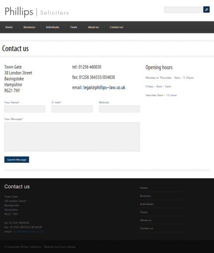
Task: Click the 'Your Message*' field label
Action: [14, 119]
